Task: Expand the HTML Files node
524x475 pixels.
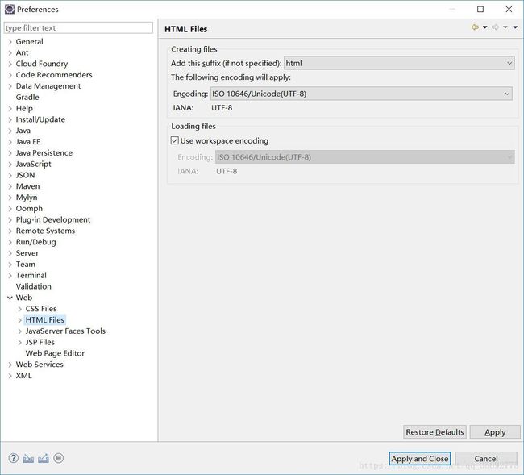Action: pyautogui.click(x=19, y=320)
